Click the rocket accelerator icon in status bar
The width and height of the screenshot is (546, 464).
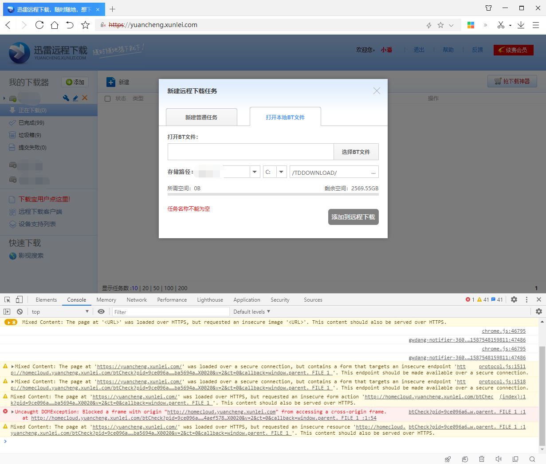coord(448,459)
